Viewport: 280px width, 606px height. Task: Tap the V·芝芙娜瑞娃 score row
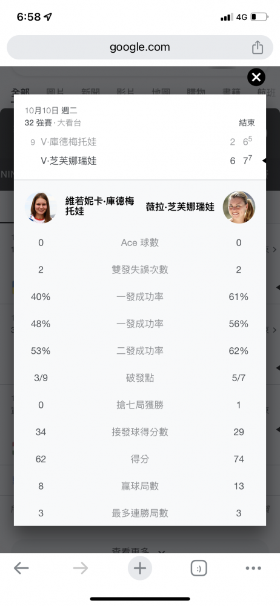coord(140,161)
